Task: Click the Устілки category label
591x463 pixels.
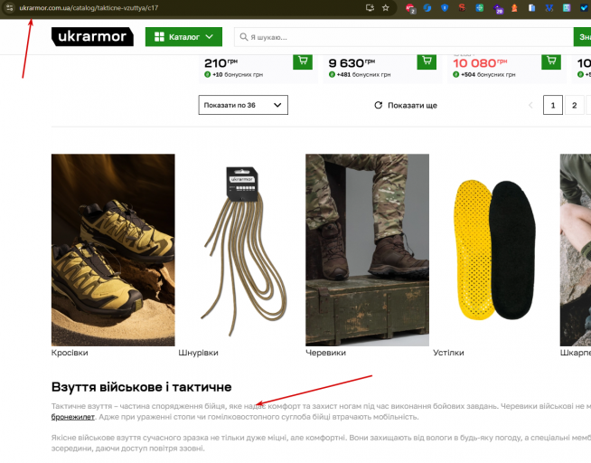Action: coord(448,353)
